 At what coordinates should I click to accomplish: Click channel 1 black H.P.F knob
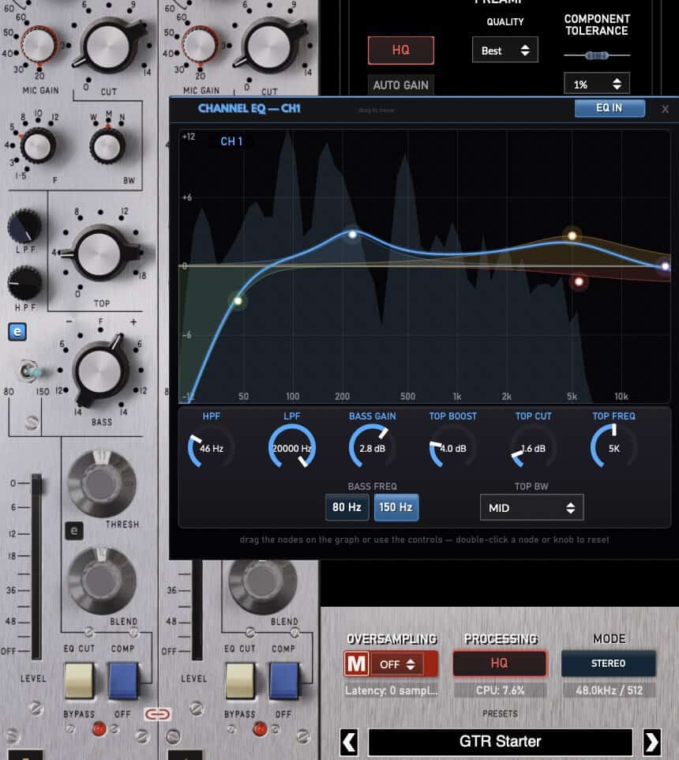click(x=24, y=283)
